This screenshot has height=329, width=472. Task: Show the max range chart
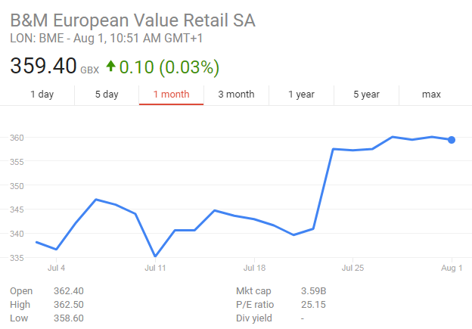click(431, 95)
